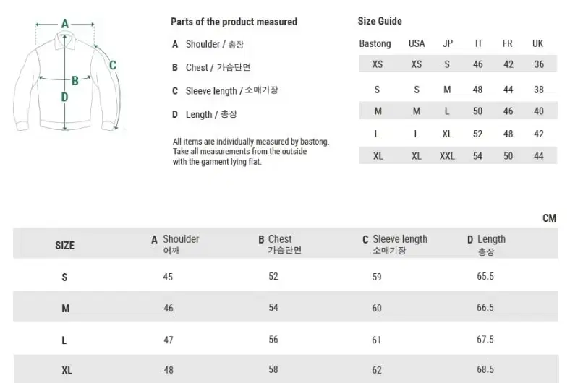The height and width of the screenshot is (383, 583).
Task: Click the JP column header in Size Guide
Action: [x=448, y=43]
